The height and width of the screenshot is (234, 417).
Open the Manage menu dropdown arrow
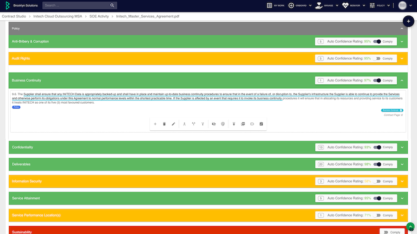point(337,5)
